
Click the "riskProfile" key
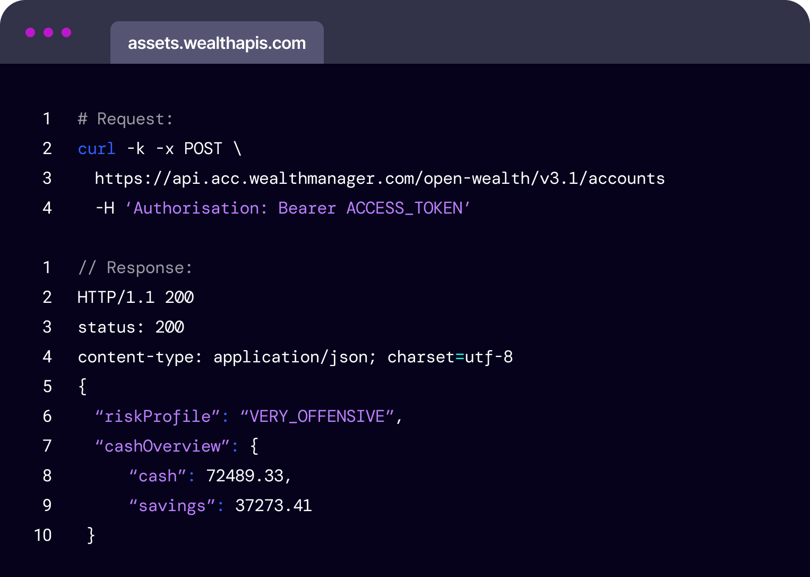point(157,417)
